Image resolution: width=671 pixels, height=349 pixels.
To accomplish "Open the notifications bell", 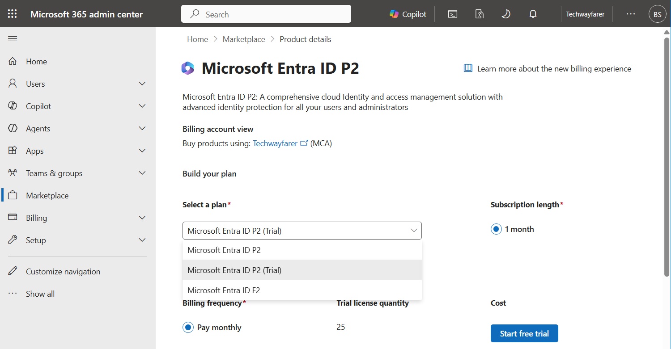I will tap(533, 14).
